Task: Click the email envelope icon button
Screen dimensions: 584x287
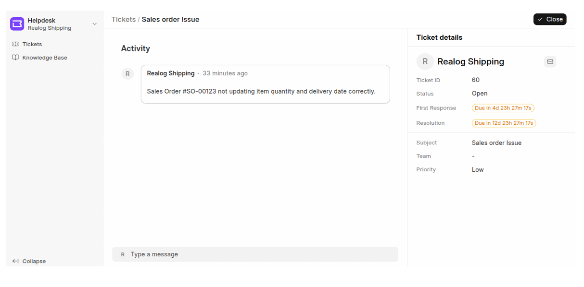Action: click(550, 61)
